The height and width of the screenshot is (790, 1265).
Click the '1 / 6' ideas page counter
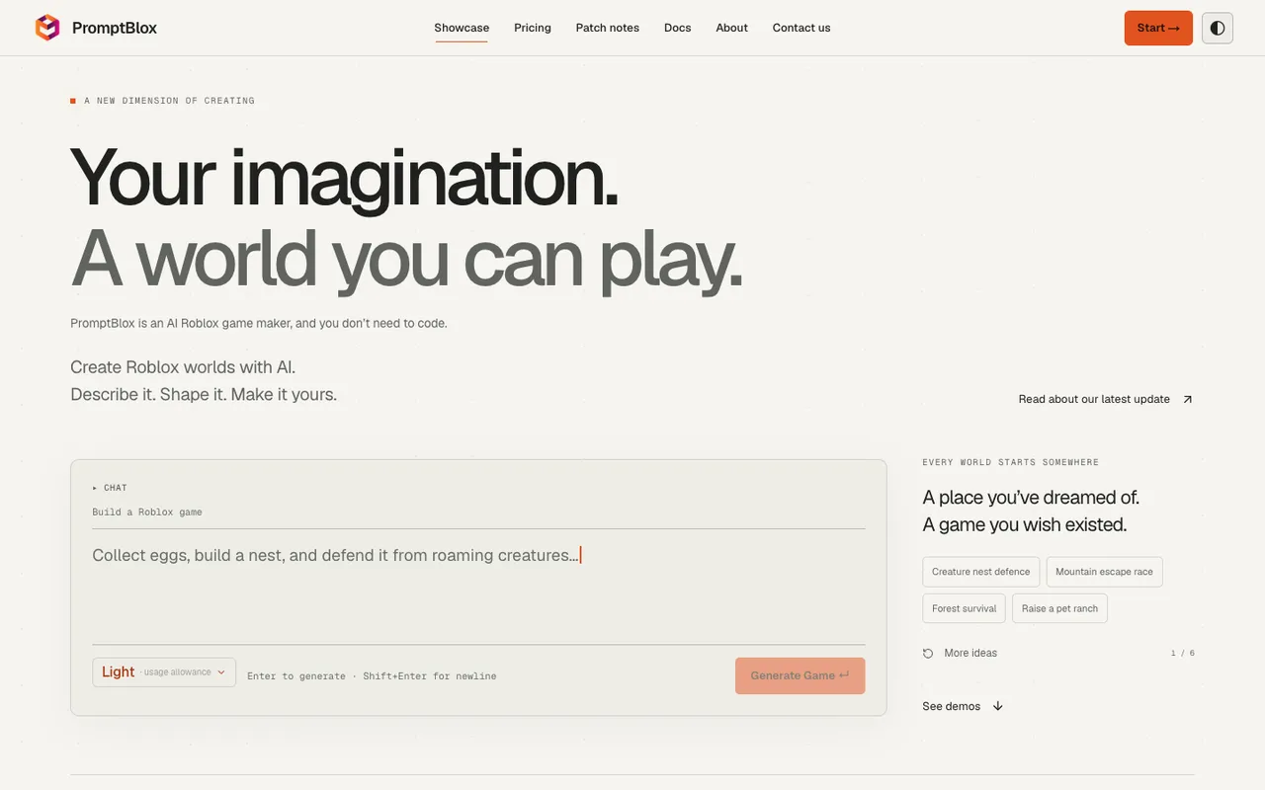click(x=1183, y=653)
